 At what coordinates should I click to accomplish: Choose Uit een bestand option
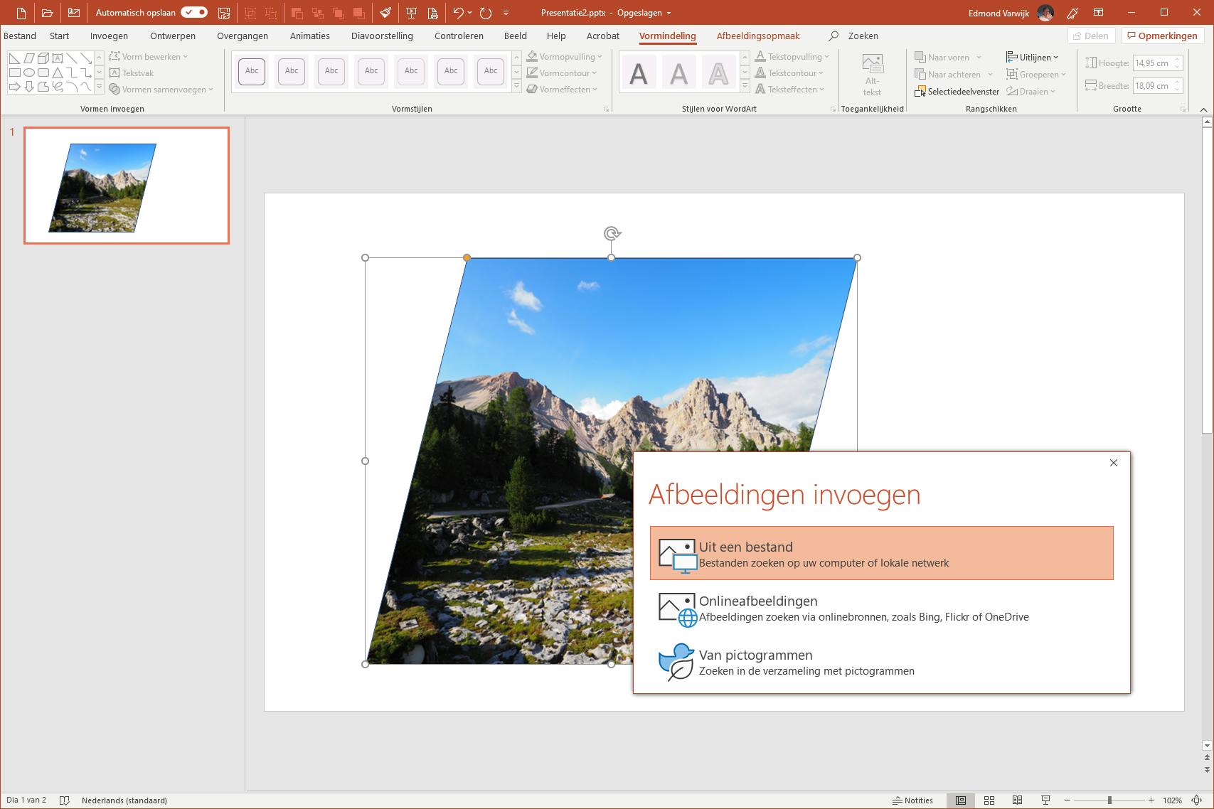coord(881,553)
